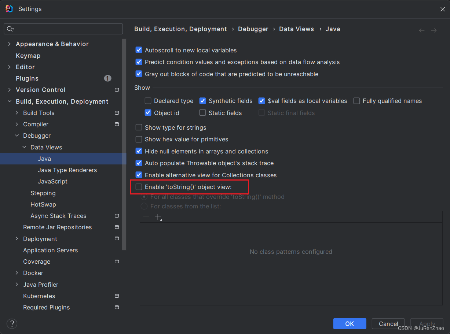Open Application Servers page
450x334 pixels.
[51, 250]
